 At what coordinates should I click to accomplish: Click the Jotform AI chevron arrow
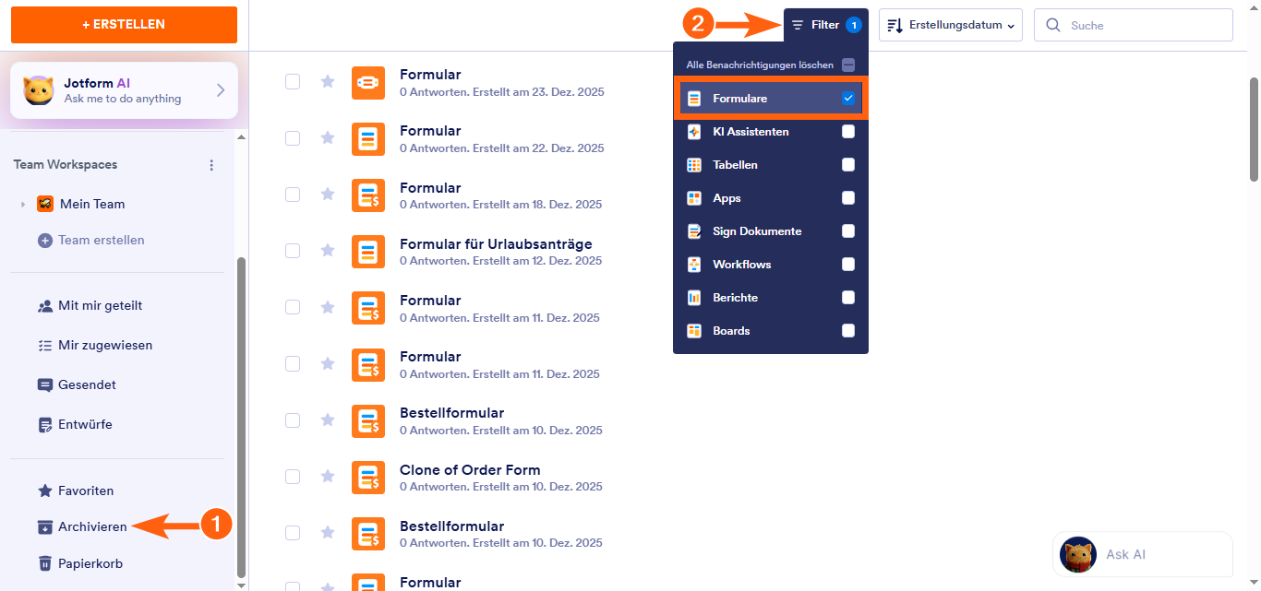(x=221, y=90)
